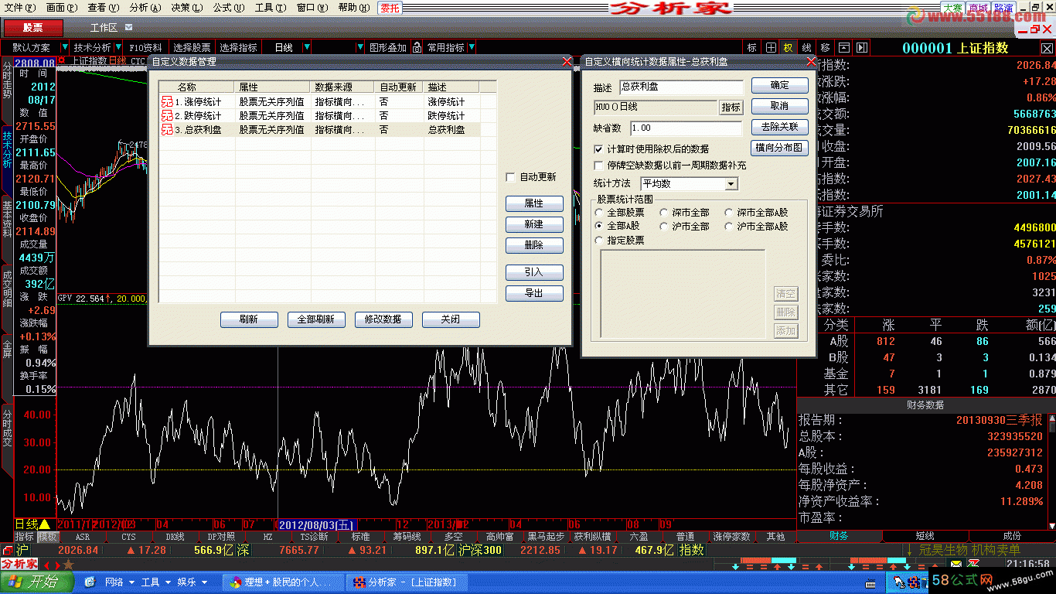
Task: Click the 描述 input field 总获利盘
Action: point(681,87)
